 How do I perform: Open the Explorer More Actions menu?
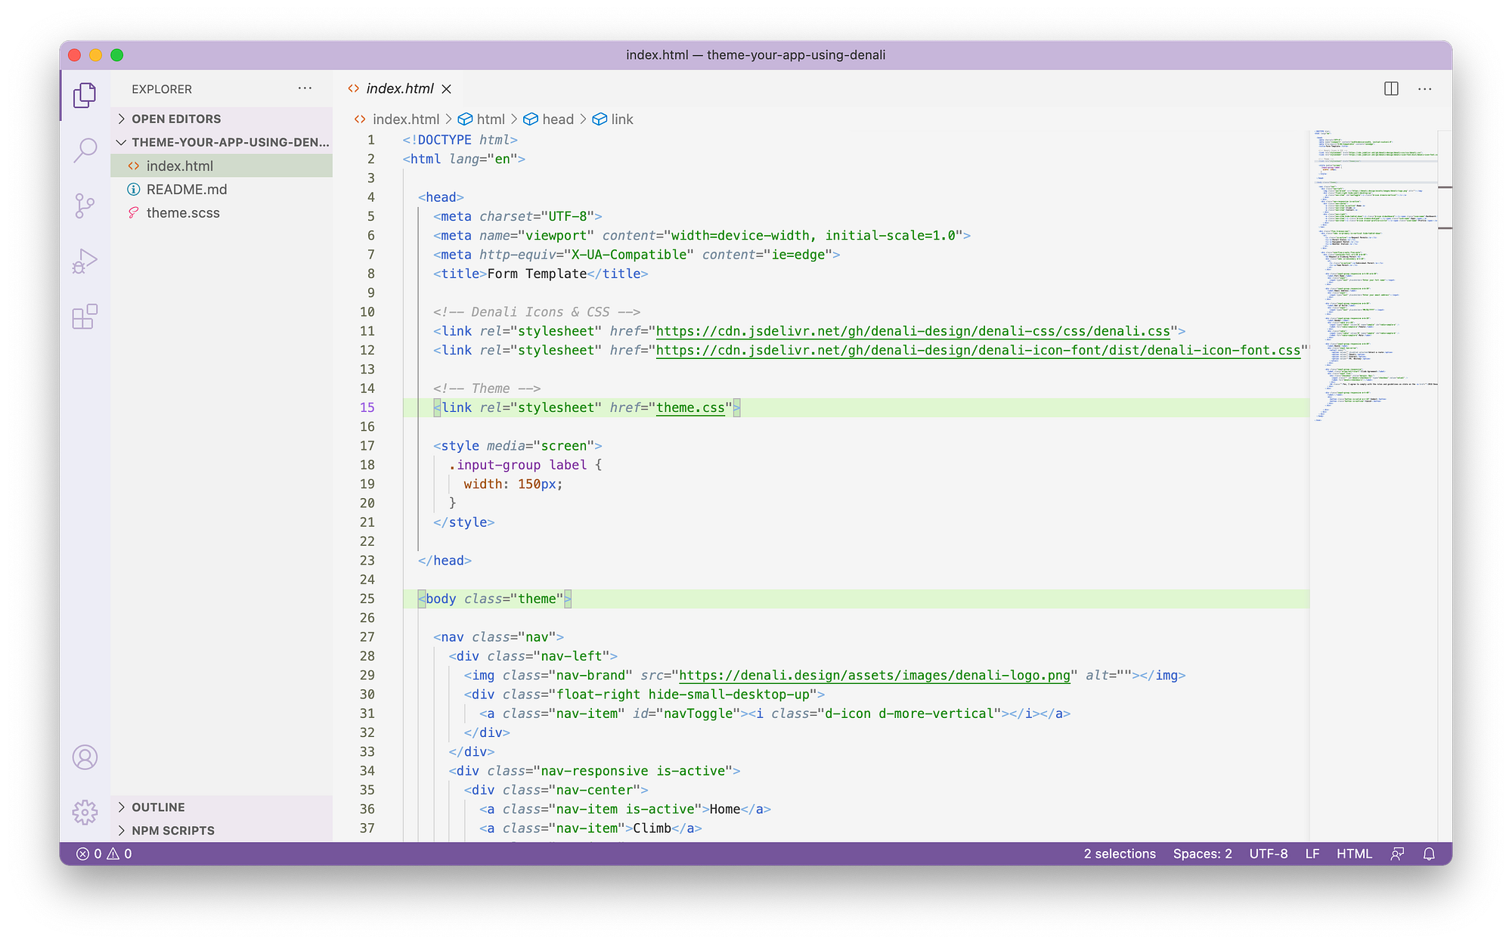(305, 88)
